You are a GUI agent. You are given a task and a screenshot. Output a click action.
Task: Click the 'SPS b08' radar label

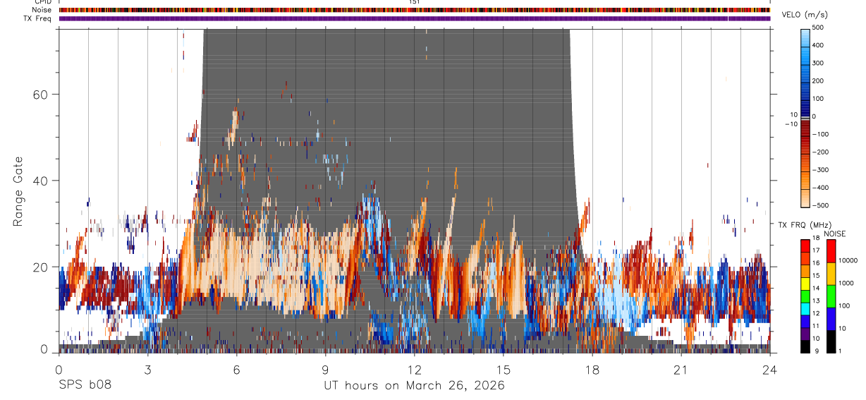tap(85, 385)
